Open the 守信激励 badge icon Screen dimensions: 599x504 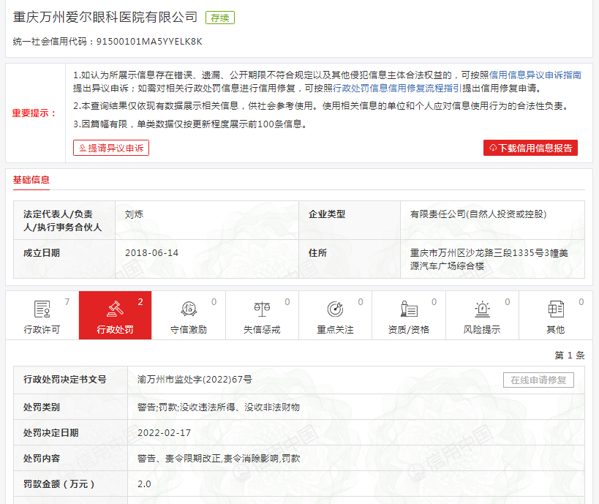[x=189, y=309]
